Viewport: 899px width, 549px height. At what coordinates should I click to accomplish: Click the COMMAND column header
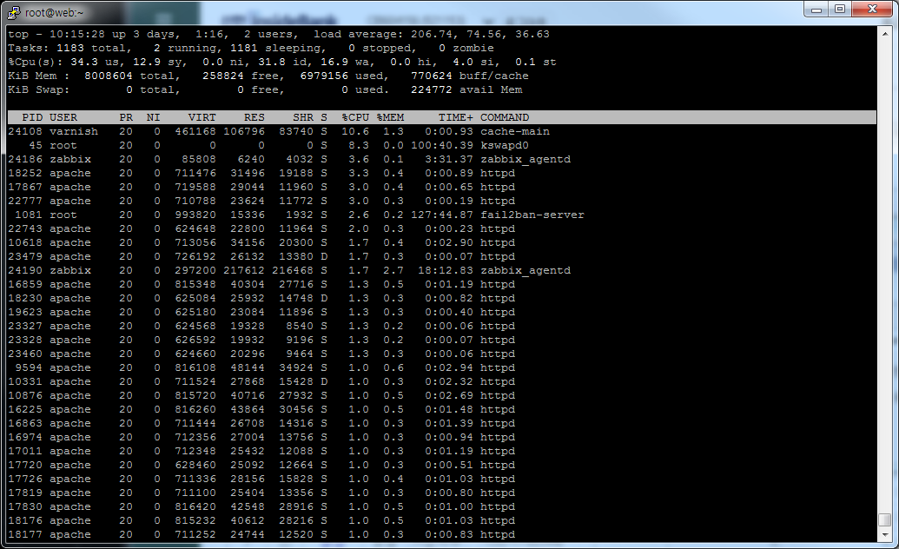point(505,117)
